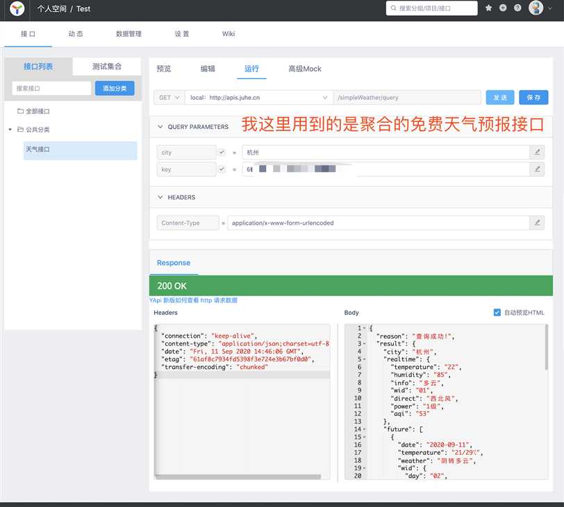Viewport: 564px width, 507px height.
Task: Collapse the 公共分类 tree arrow
Action: pos(10,130)
